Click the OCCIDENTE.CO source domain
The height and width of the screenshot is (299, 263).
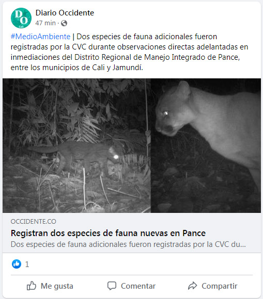click(34, 222)
